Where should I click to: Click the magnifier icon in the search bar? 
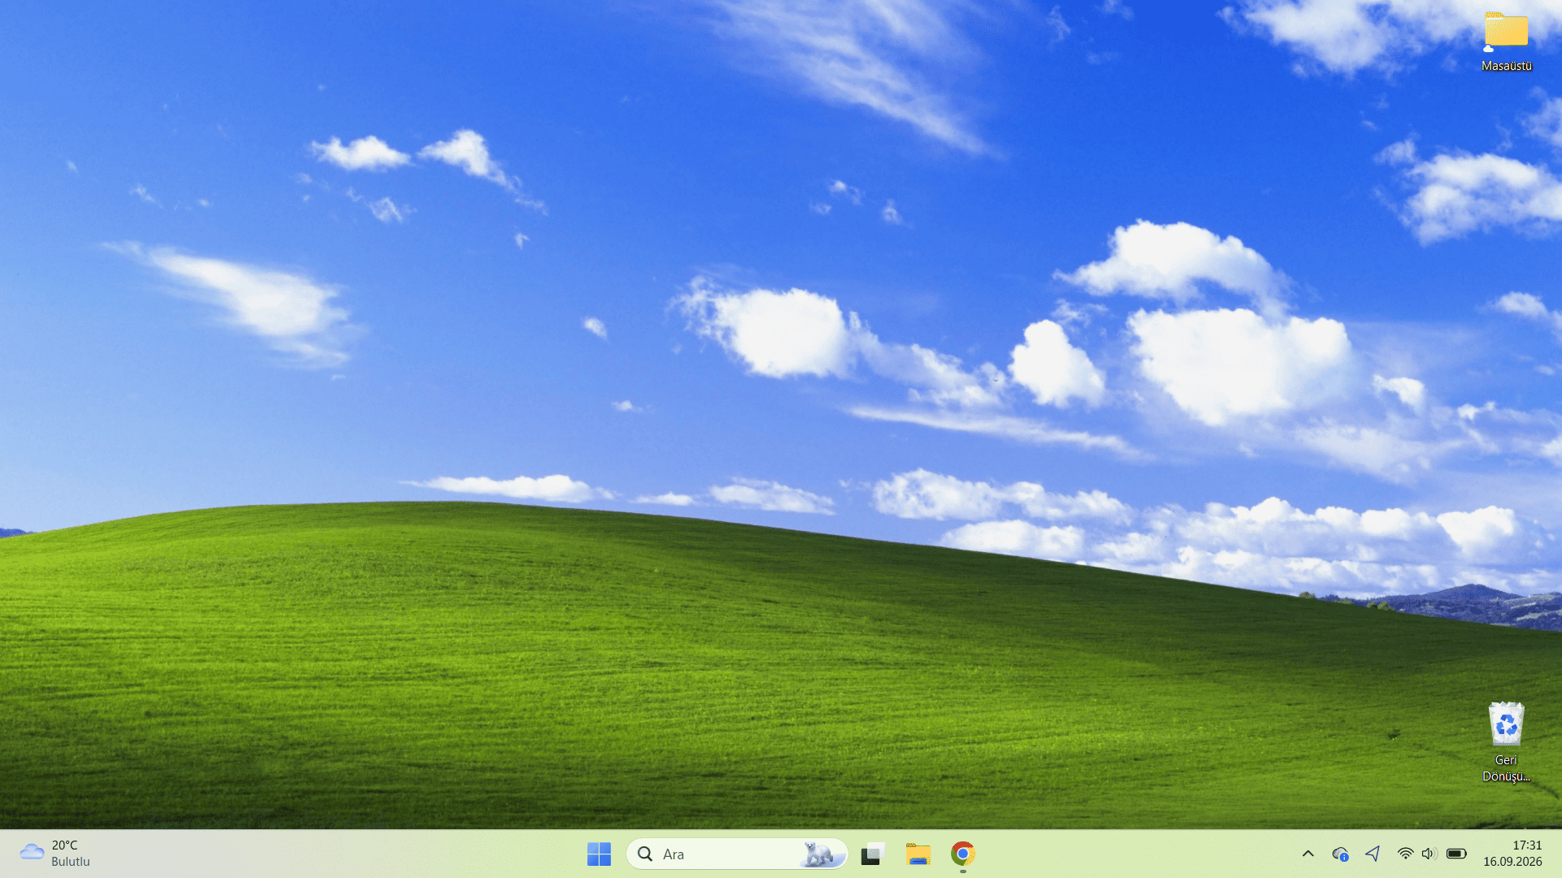(645, 854)
